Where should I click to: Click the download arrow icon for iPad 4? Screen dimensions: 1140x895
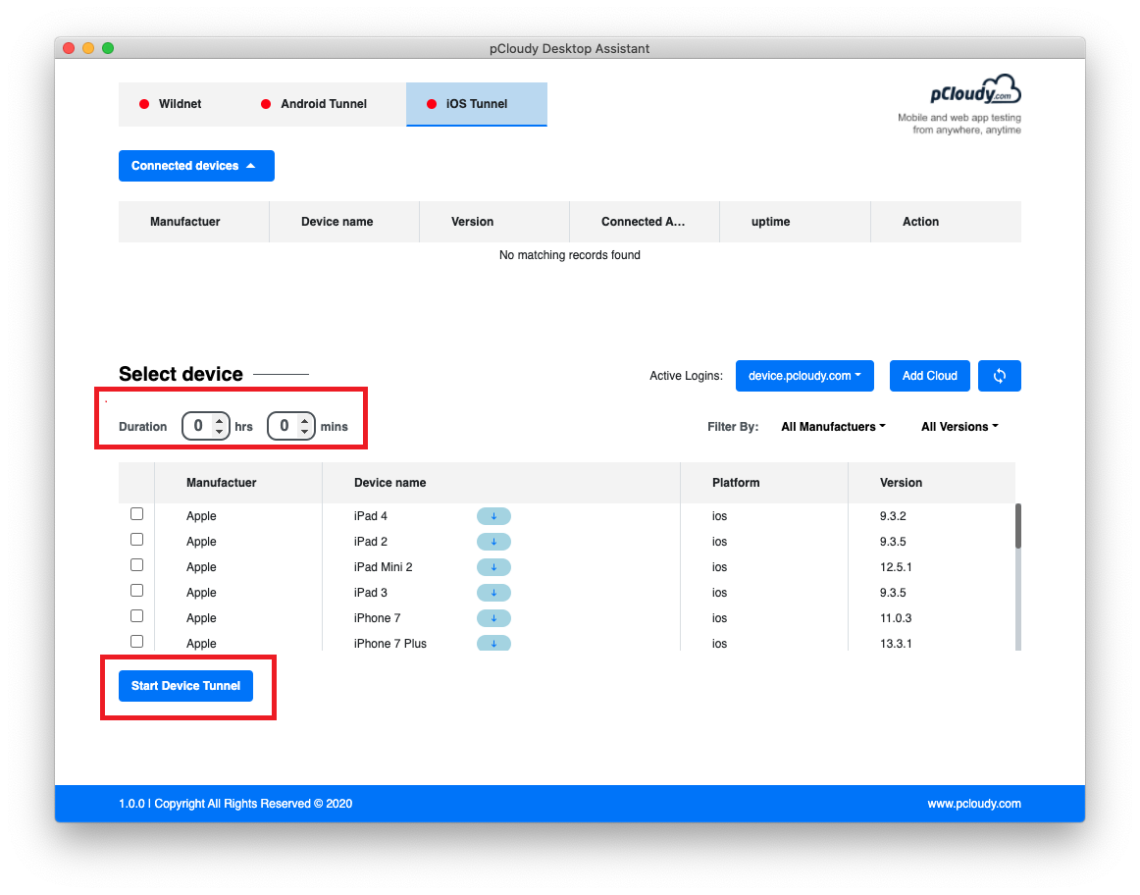pos(493,516)
